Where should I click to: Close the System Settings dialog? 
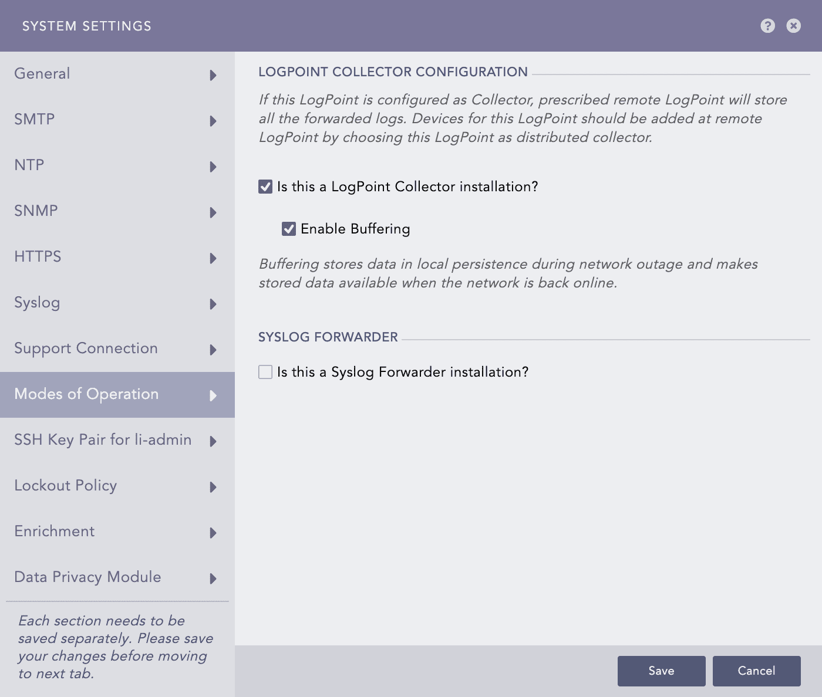tap(793, 26)
